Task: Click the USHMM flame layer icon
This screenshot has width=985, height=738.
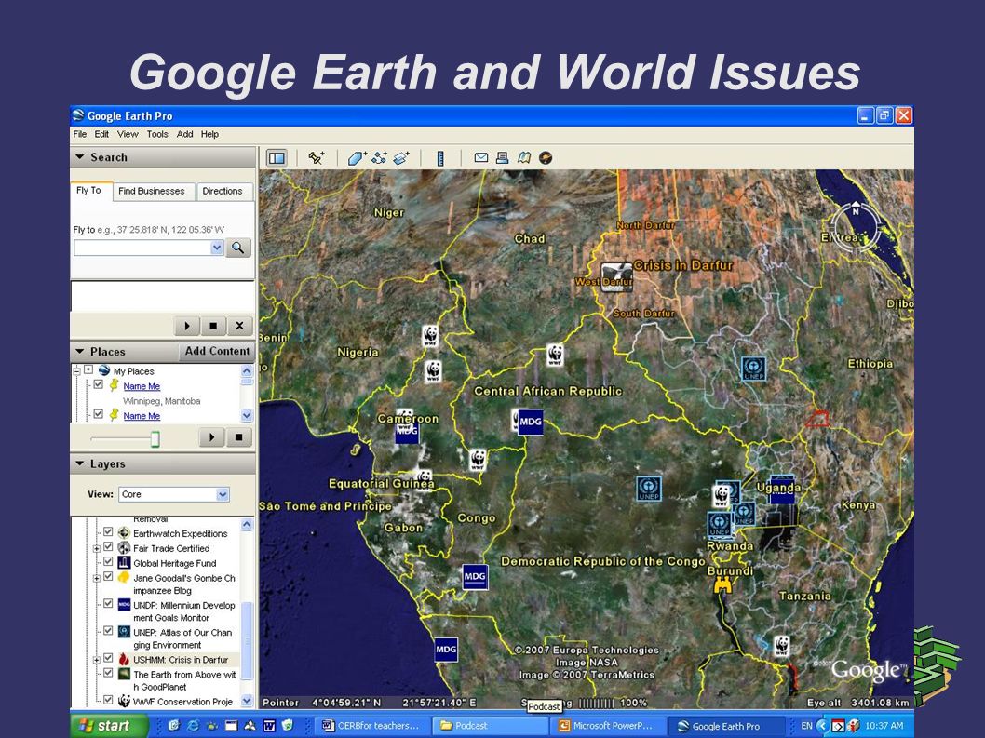Action: [124, 660]
